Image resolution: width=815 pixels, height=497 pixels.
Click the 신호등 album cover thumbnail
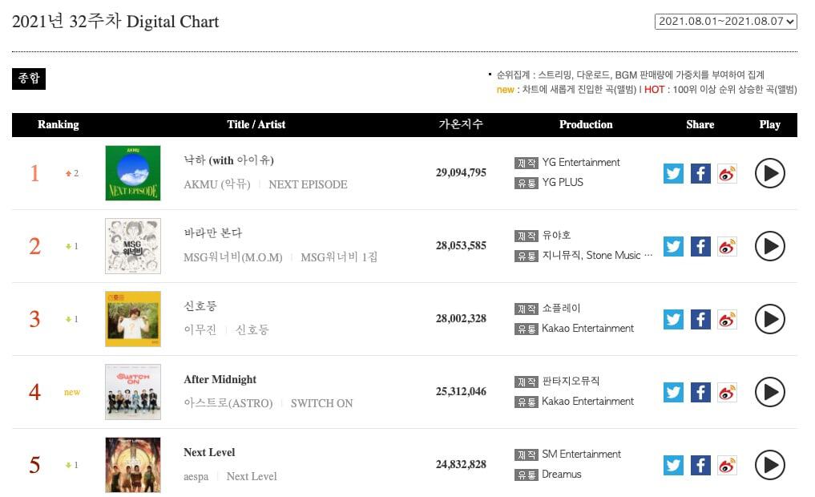click(133, 319)
